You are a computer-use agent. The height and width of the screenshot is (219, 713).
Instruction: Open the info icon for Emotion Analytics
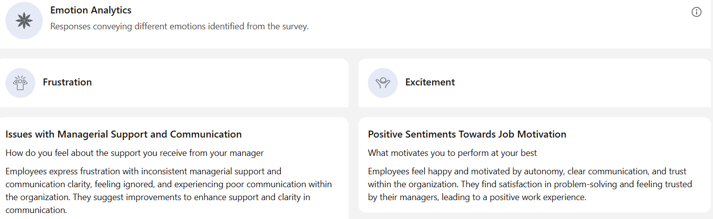point(697,12)
